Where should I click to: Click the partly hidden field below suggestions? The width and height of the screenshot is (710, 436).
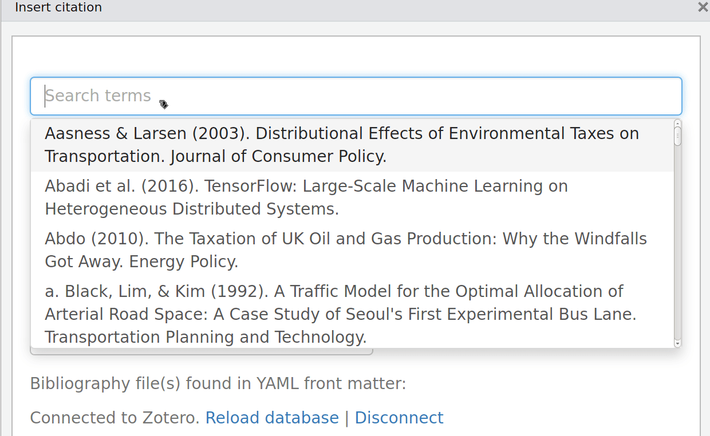pos(200,351)
